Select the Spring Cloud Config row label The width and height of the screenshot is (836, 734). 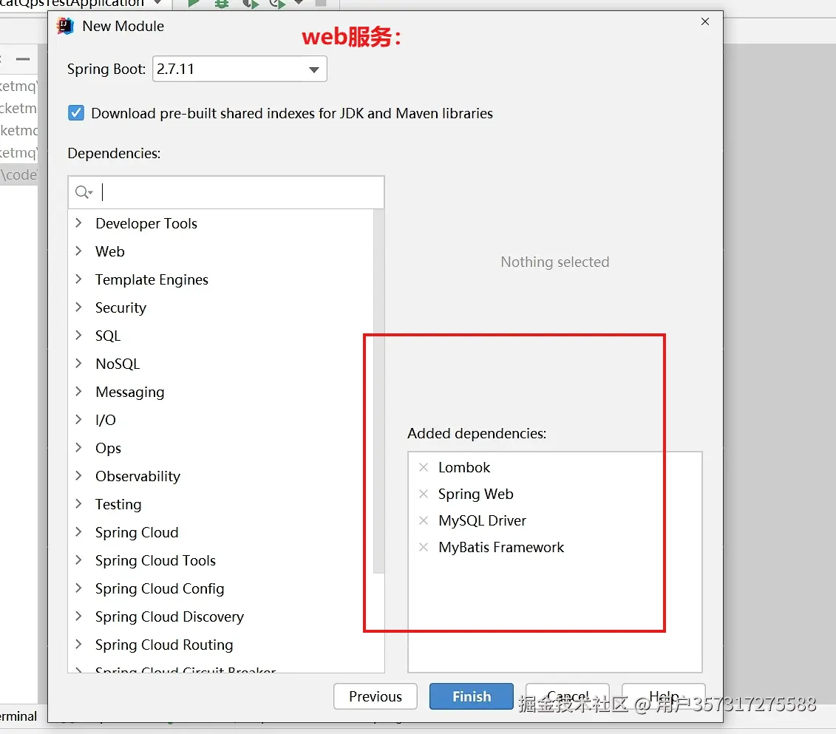(160, 588)
